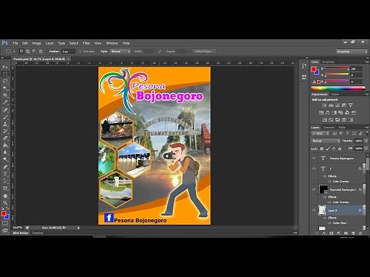The width and height of the screenshot is (370, 277).
Task: Toggle visibility of Layer 8
Action: click(314, 210)
